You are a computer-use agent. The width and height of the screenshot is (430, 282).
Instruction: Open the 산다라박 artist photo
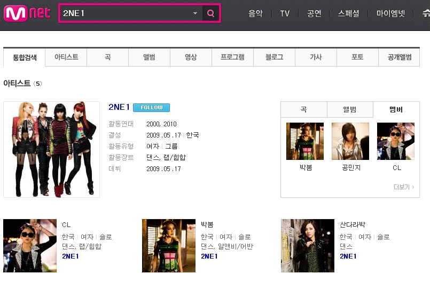pos(308,246)
